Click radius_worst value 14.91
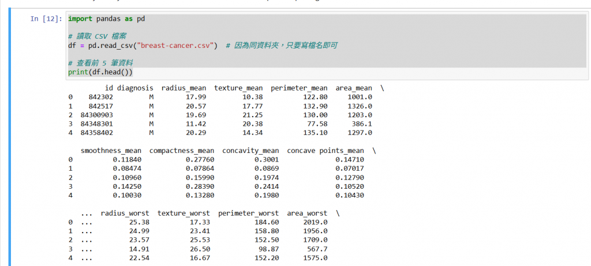Image resolution: width=591 pixels, height=266 pixels. (x=139, y=249)
